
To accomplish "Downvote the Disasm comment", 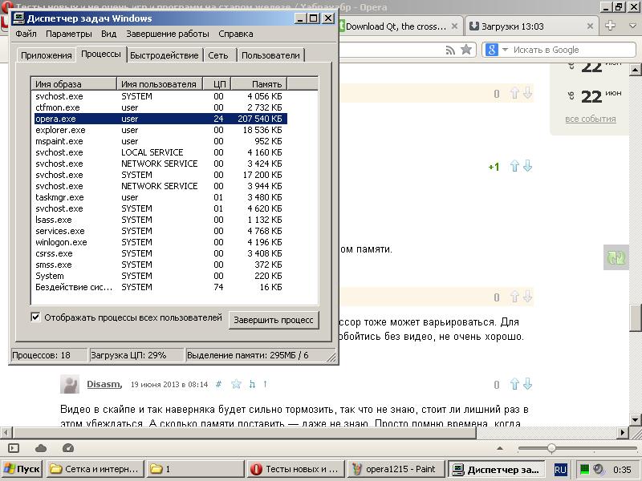I will 528,384.
